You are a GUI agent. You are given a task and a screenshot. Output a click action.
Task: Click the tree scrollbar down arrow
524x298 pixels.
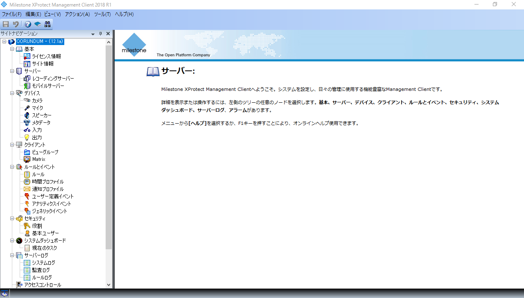109,285
